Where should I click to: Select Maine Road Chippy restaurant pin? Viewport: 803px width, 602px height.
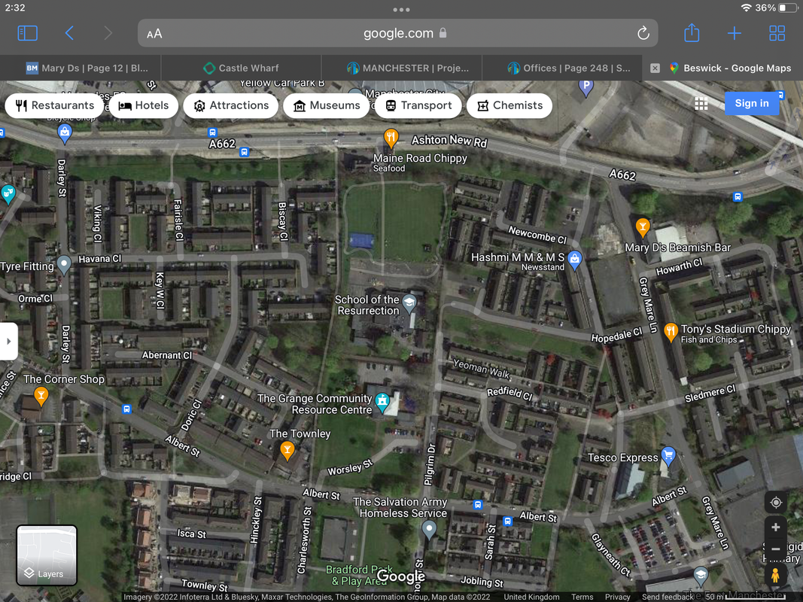pyautogui.click(x=391, y=138)
